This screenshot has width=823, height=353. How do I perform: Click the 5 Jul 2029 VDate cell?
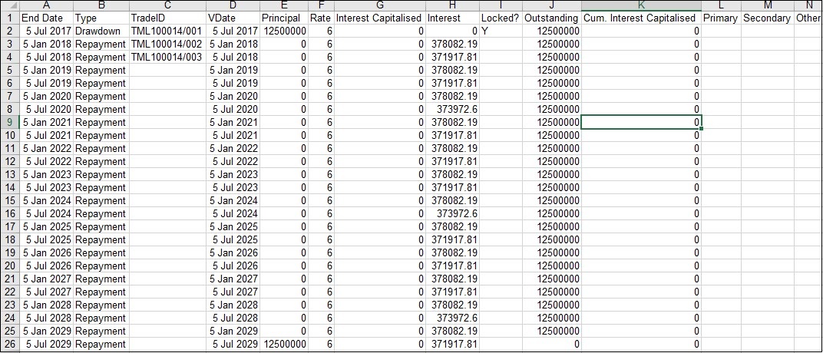click(x=233, y=344)
